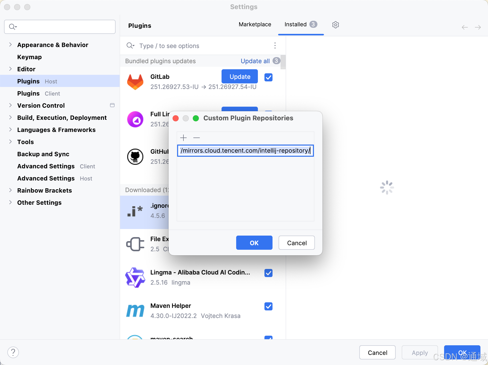Click the navigate back arrow
This screenshot has height=365, width=488.
coord(465,27)
